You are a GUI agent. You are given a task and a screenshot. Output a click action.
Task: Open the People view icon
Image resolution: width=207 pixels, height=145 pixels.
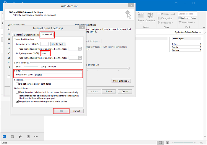tap(20, 136)
